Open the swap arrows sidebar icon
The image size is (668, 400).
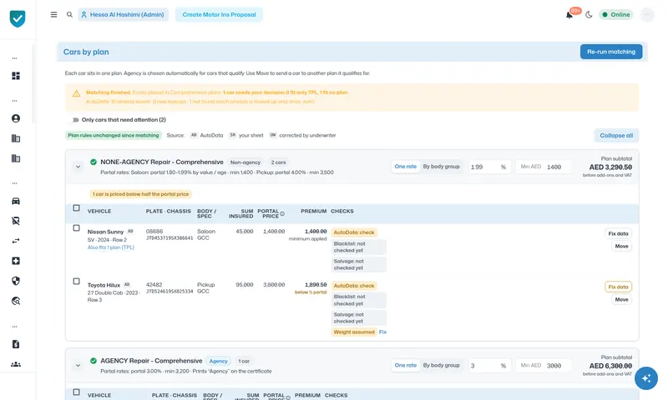point(16,241)
